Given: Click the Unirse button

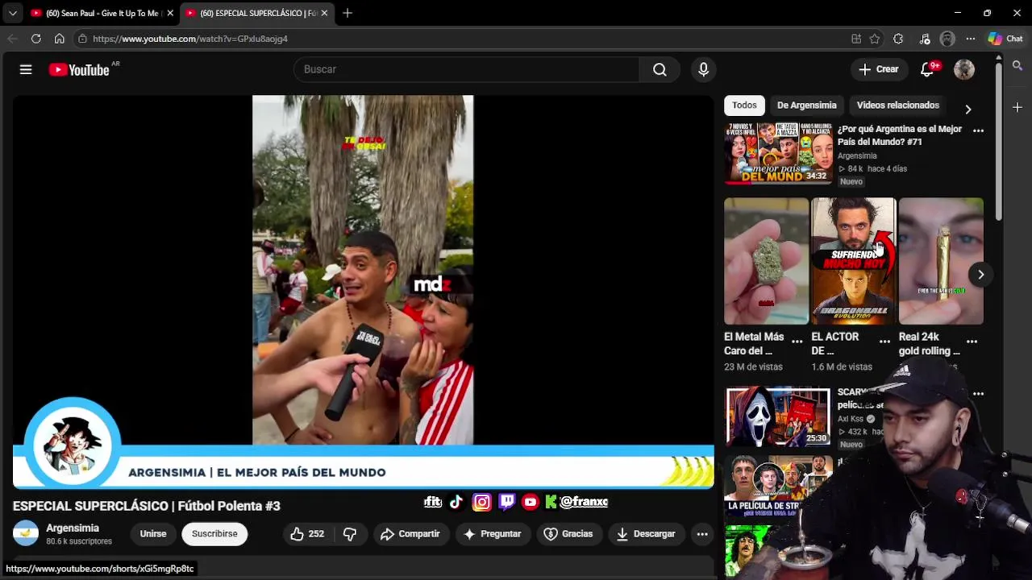Looking at the screenshot, I should [x=152, y=534].
